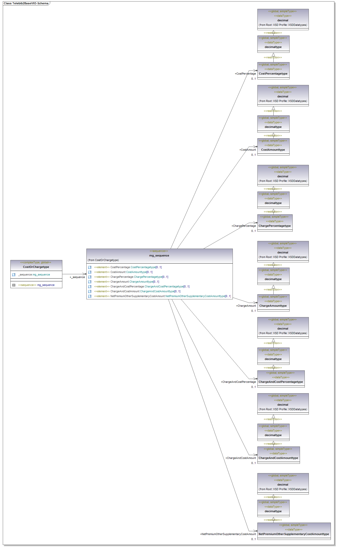Viewport: 341px width, 550px height.
Task: Click the attribute icon beside _sequence:mg_sequence
Action: 14,275
